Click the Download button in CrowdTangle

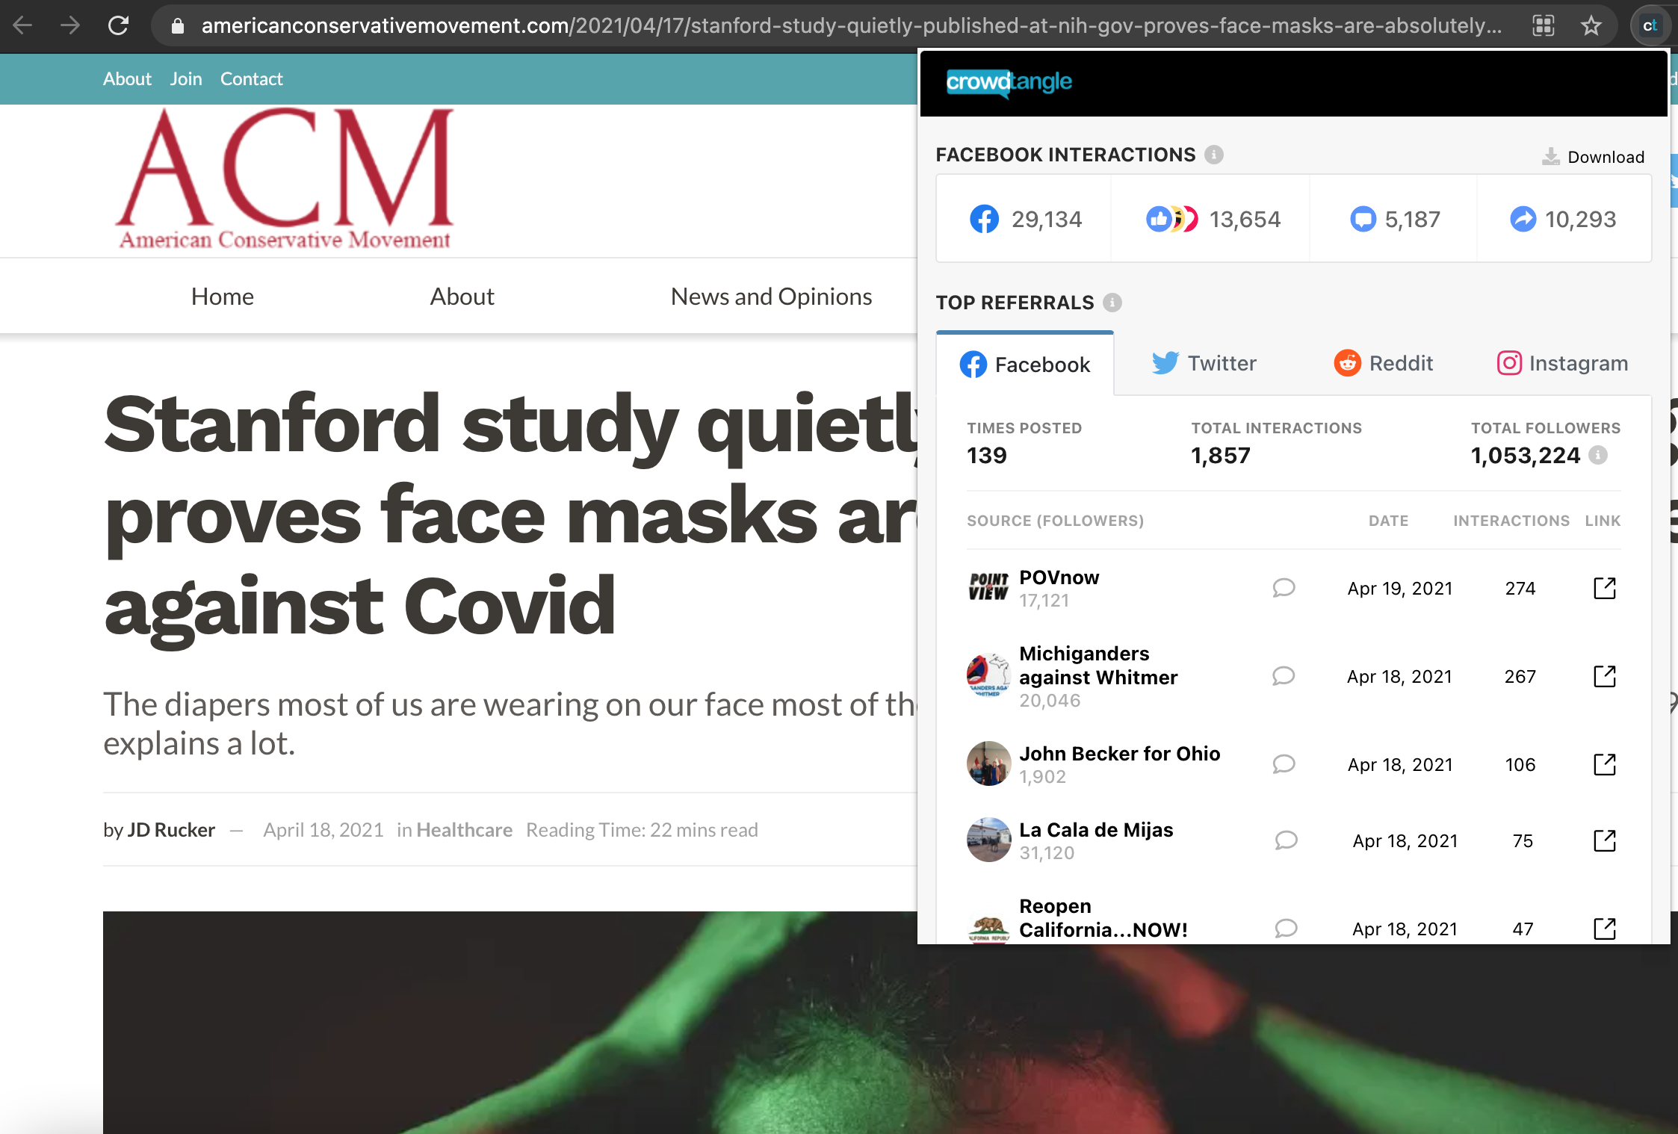click(x=1594, y=157)
